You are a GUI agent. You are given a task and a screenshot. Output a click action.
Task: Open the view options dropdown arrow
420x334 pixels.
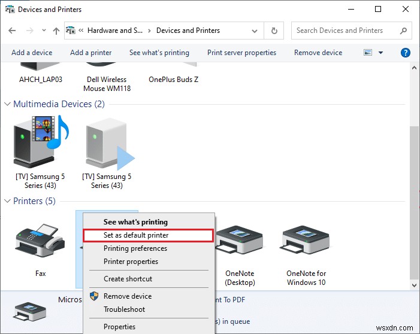380,53
